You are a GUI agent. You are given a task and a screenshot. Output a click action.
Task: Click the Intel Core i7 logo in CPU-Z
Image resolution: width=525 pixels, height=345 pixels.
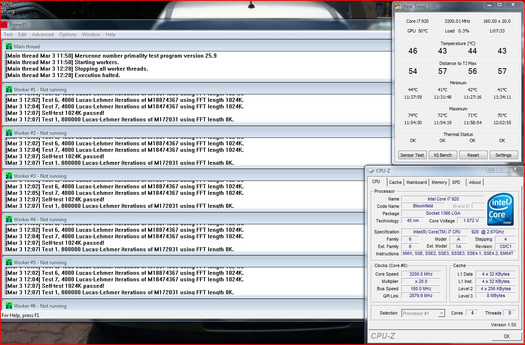(501, 209)
